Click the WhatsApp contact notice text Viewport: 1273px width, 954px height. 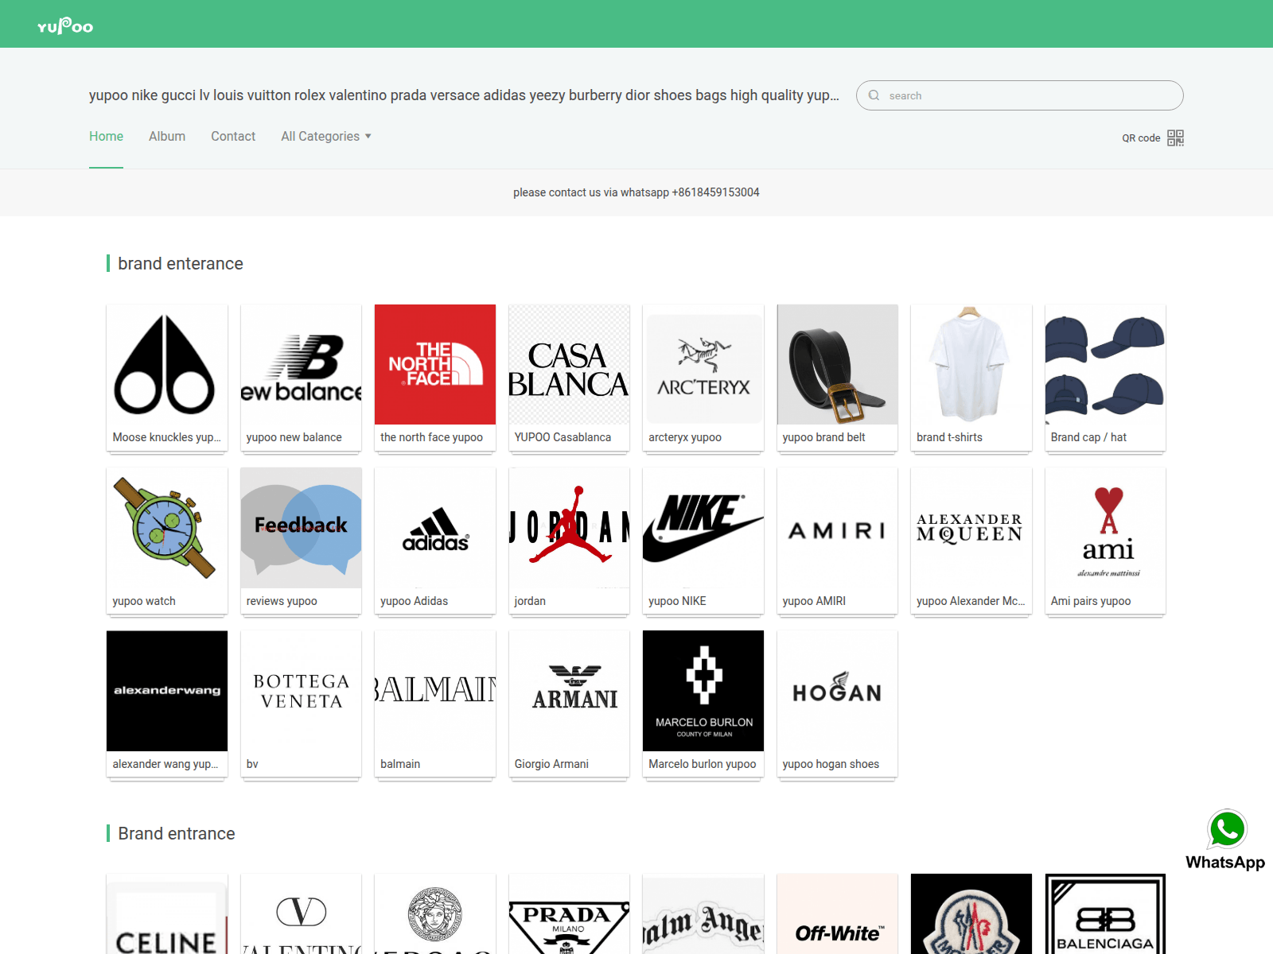pyautogui.click(x=636, y=192)
